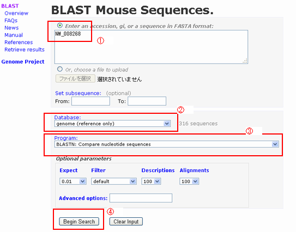Go to the Manual page link
The height and width of the screenshot is (232, 296).
click(x=14, y=35)
